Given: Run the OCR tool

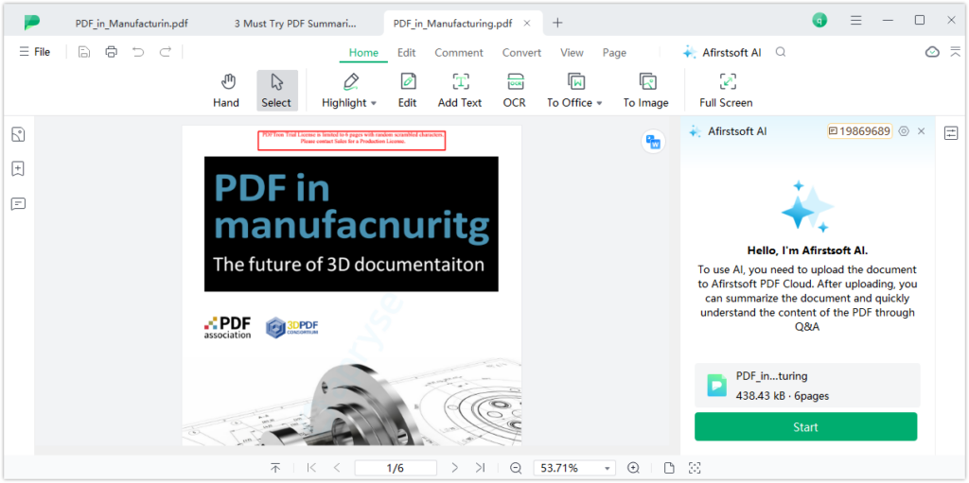Looking at the screenshot, I should (514, 90).
